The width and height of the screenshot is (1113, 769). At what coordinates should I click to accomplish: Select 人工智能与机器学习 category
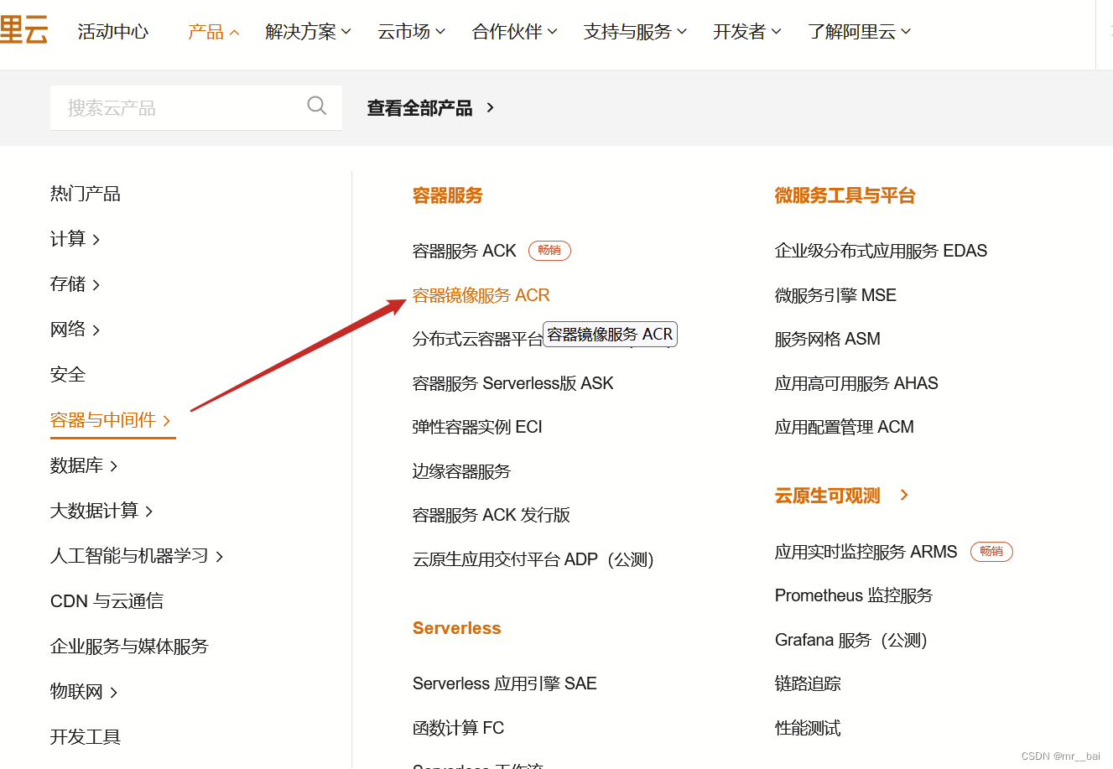[137, 556]
